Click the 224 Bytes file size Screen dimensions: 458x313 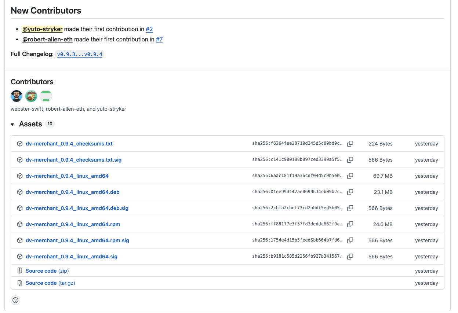[x=381, y=144]
